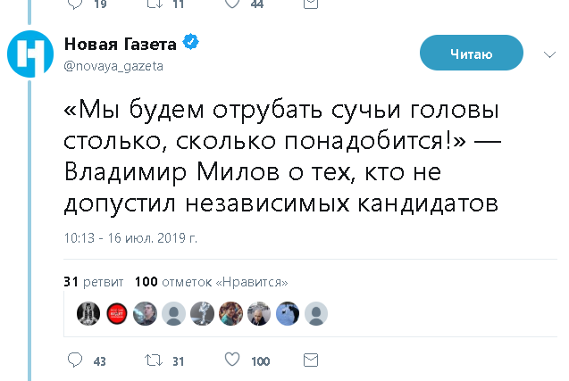The image size is (569, 381).
Task: Retweet the tweet with 31 retweets
Action: click(153, 360)
